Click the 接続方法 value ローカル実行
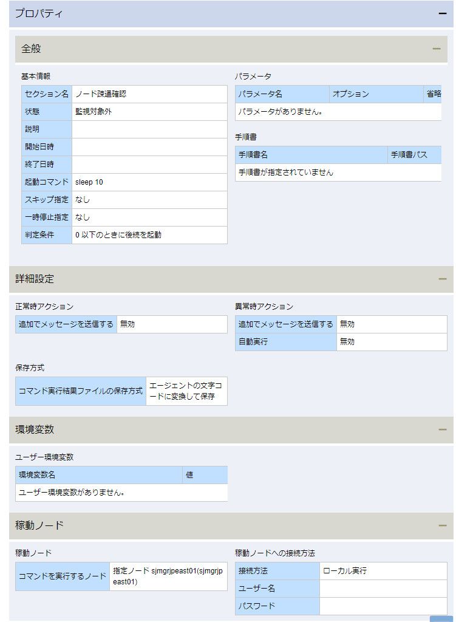Screen dimensions: 456x622 (x=344, y=571)
